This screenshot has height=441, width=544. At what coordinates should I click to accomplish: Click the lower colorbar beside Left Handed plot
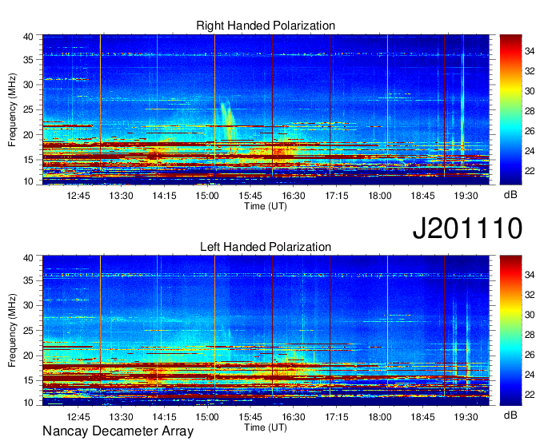coord(510,330)
